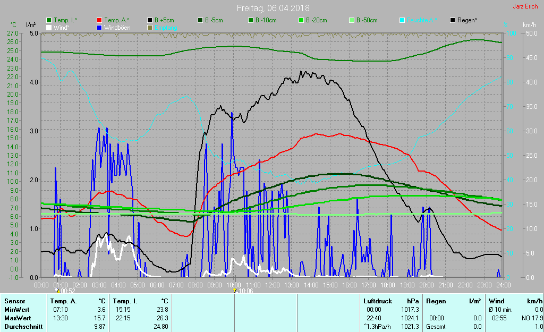
Task: Click the light green B -50cm swatch
Action: 352,21
